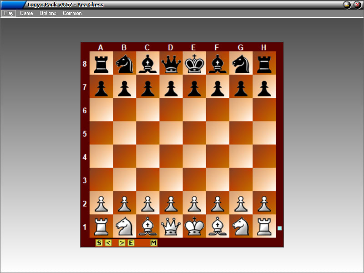This screenshot has height=273, width=364.
Task: Select the black bishop on C8
Action: (x=147, y=63)
